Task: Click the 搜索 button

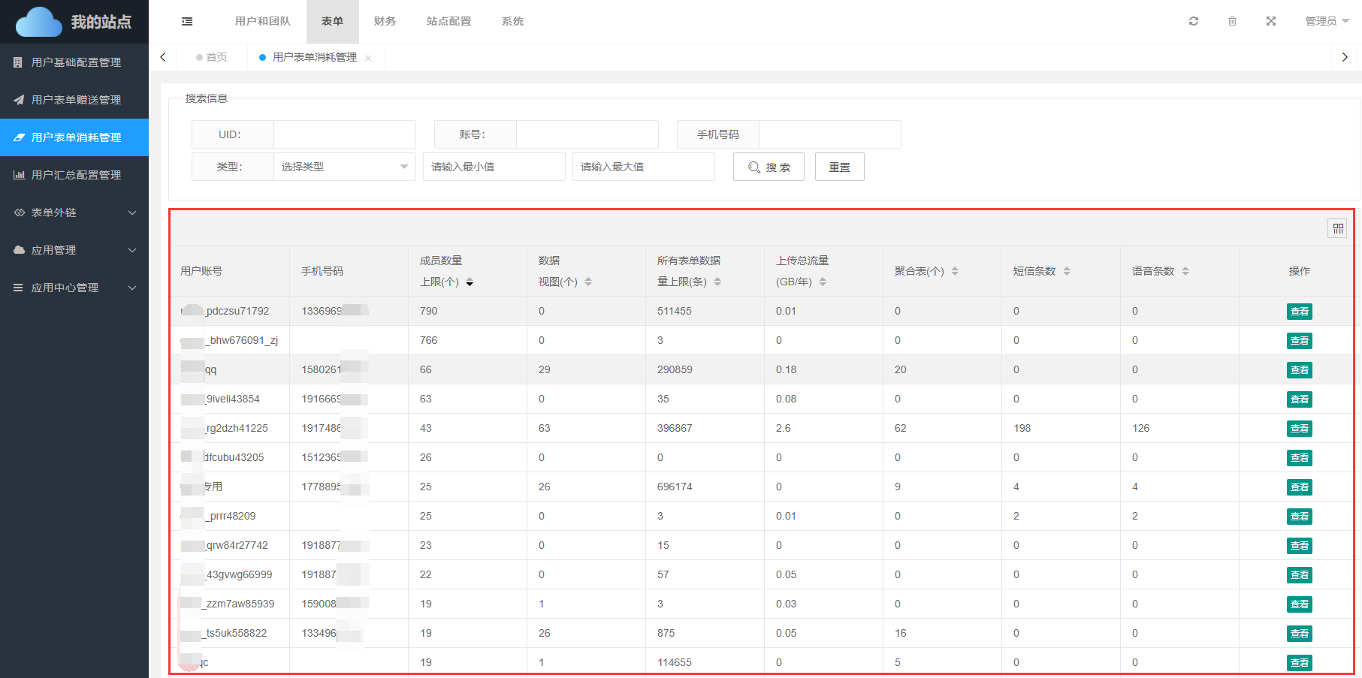Action: tap(769, 167)
